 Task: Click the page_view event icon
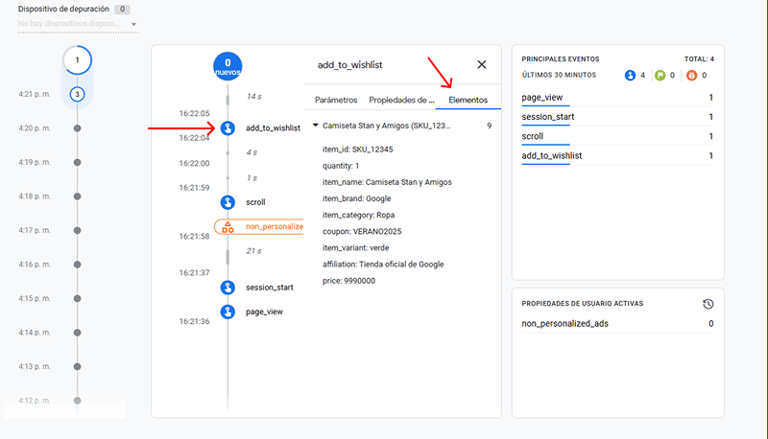(x=228, y=312)
